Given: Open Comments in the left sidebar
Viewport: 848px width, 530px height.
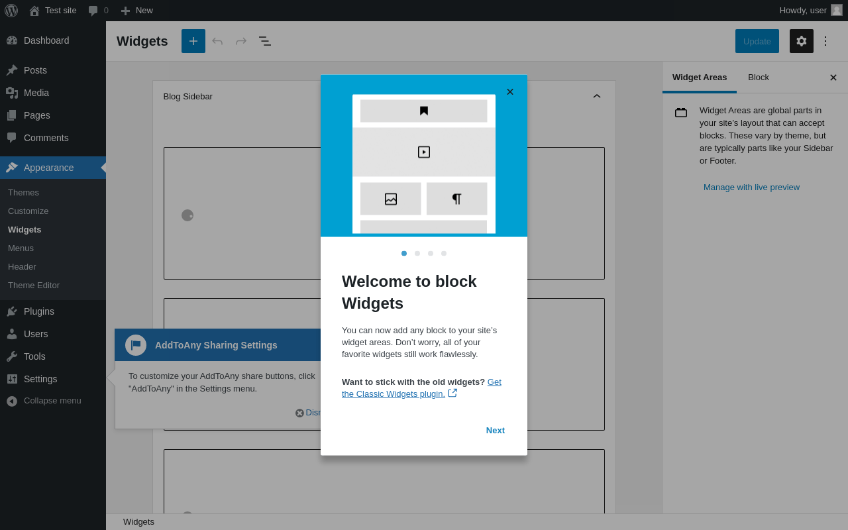Looking at the screenshot, I should pyautogui.click(x=53, y=138).
